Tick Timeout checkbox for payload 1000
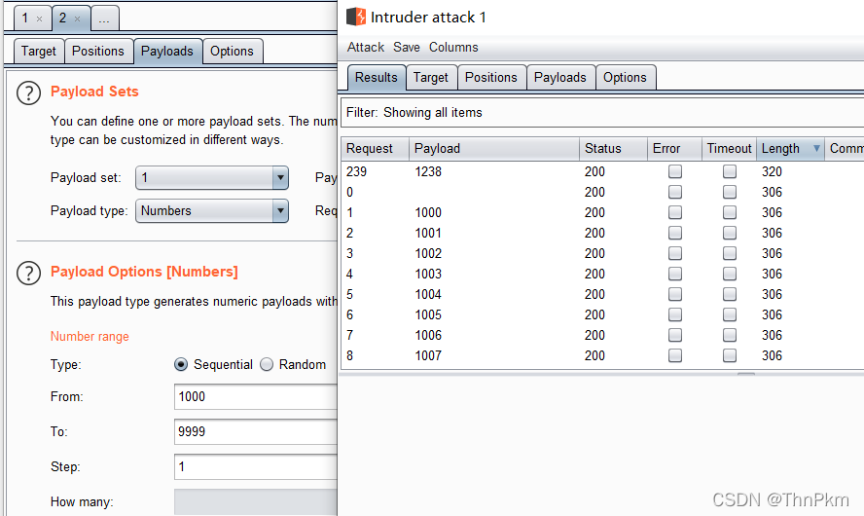864x516 pixels. [730, 212]
